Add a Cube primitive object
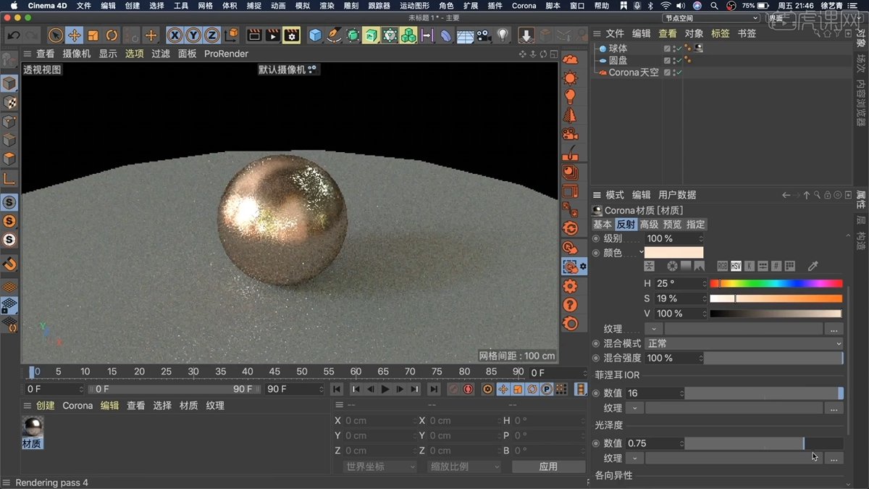The width and height of the screenshot is (869, 489). point(315,35)
